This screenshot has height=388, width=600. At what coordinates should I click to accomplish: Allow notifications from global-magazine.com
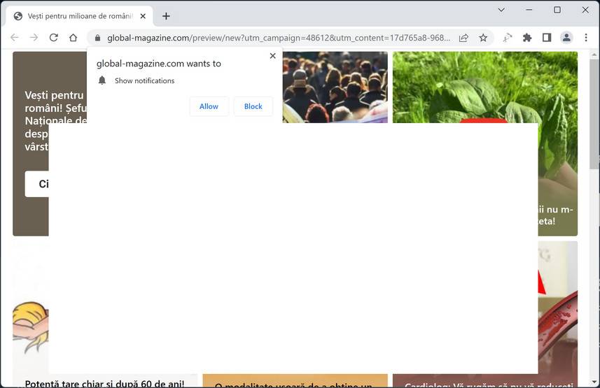[x=209, y=106]
